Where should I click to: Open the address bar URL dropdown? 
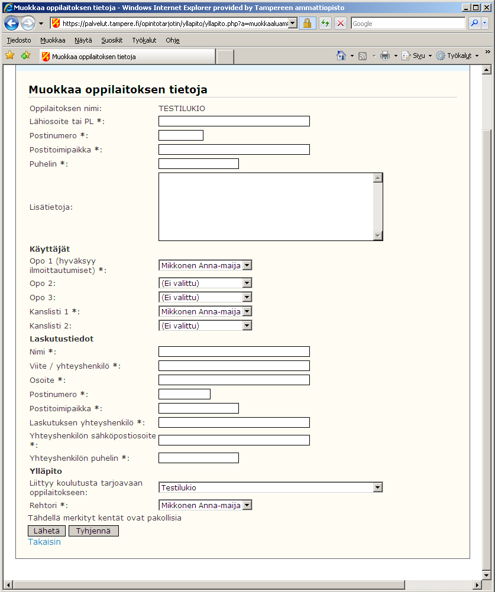click(293, 24)
